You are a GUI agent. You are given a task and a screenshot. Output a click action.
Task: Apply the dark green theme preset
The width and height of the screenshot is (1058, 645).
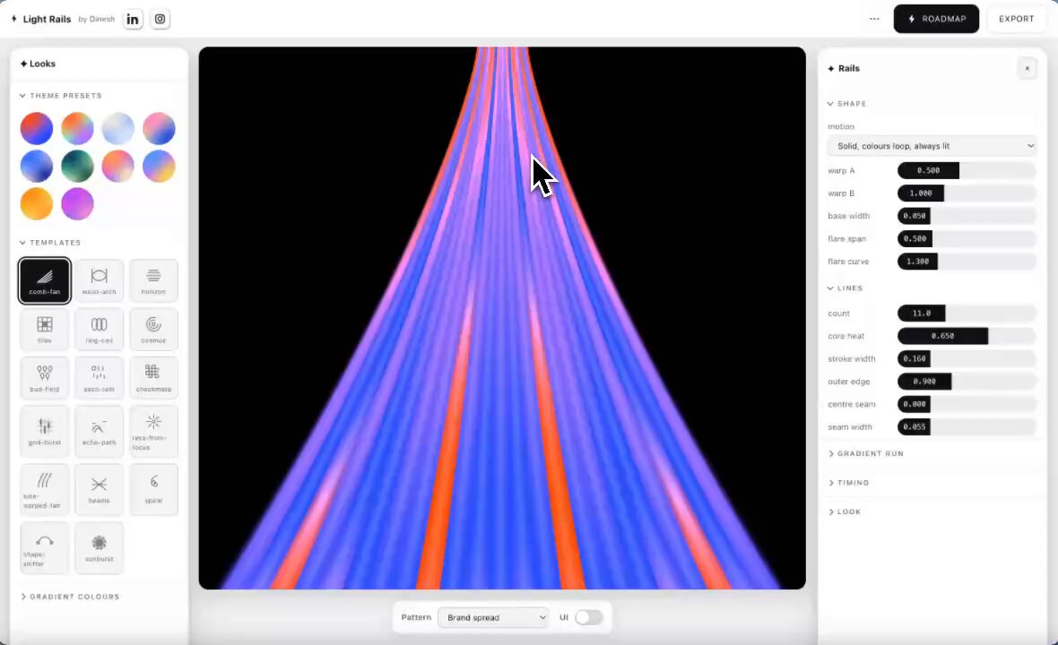tap(78, 166)
